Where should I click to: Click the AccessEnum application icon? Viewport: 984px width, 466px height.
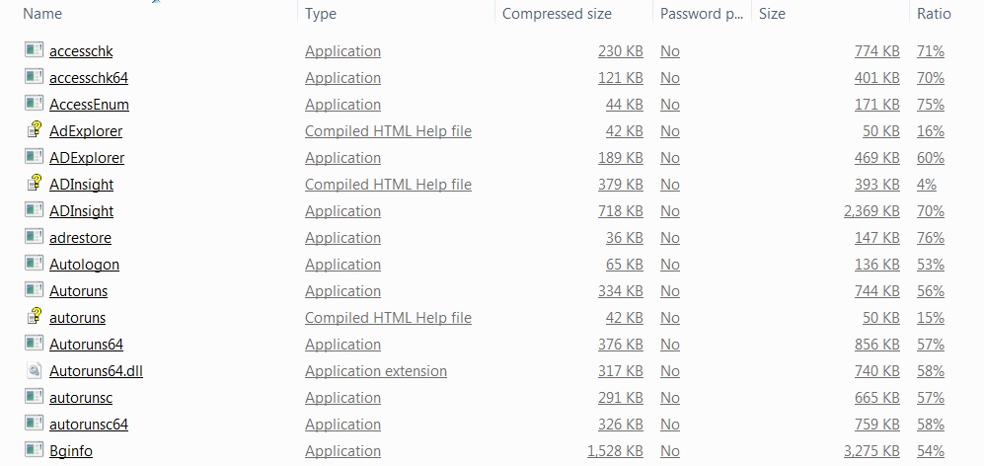pyautogui.click(x=35, y=104)
